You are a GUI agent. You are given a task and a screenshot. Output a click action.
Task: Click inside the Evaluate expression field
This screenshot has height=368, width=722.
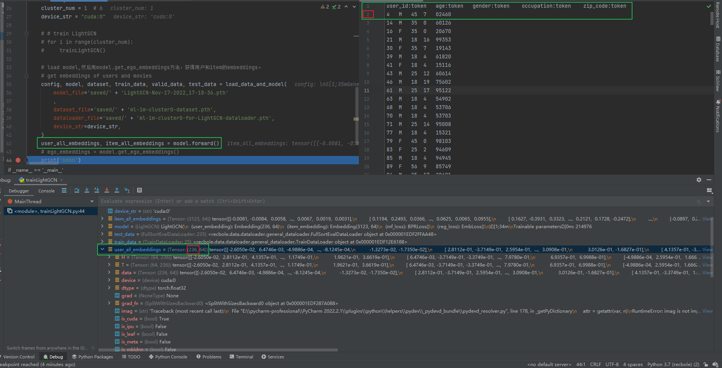231,201
